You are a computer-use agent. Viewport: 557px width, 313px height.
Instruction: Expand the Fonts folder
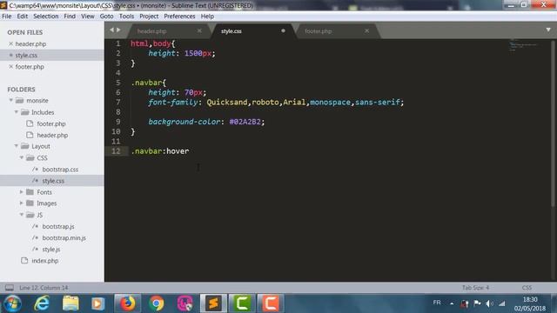pyautogui.click(x=22, y=192)
